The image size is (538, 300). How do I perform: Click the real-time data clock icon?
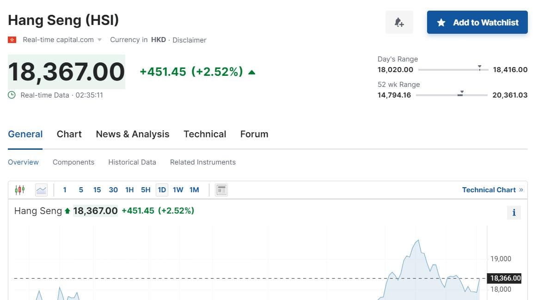pos(12,95)
